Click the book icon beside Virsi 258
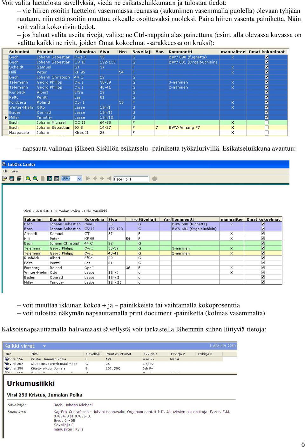Image resolution: width=305 pixels, height=447 pixels. click(x=7, y=368)
